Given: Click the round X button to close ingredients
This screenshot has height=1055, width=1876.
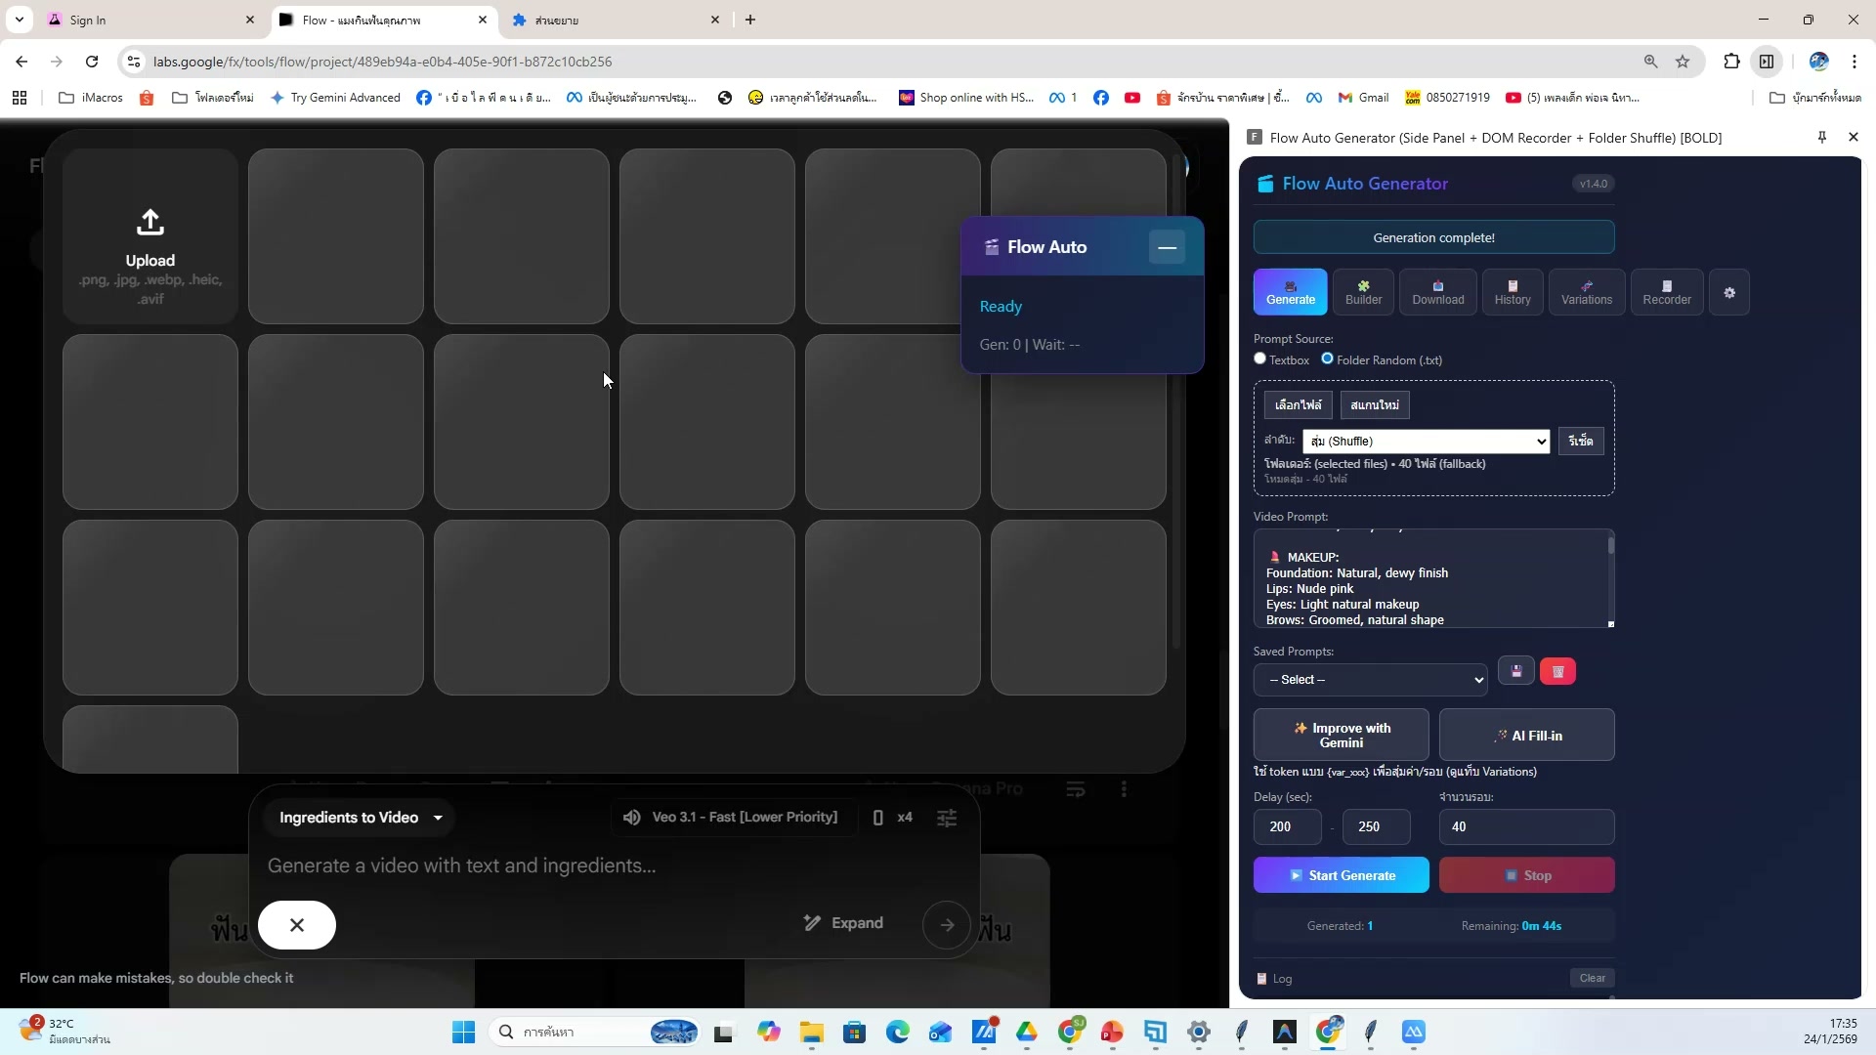Looking at the screenshot, I should (x=297, y=925).
